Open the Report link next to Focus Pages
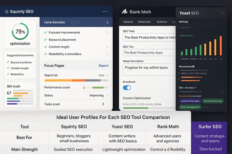Viewport: 232px width, 154px height. tap(103, 66)
